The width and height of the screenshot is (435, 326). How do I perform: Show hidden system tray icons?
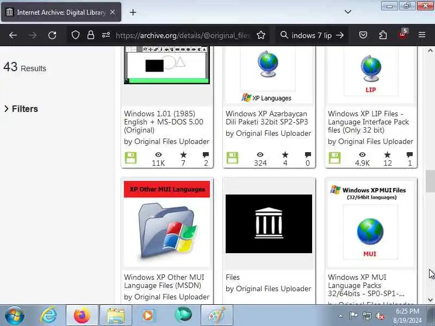341,316
